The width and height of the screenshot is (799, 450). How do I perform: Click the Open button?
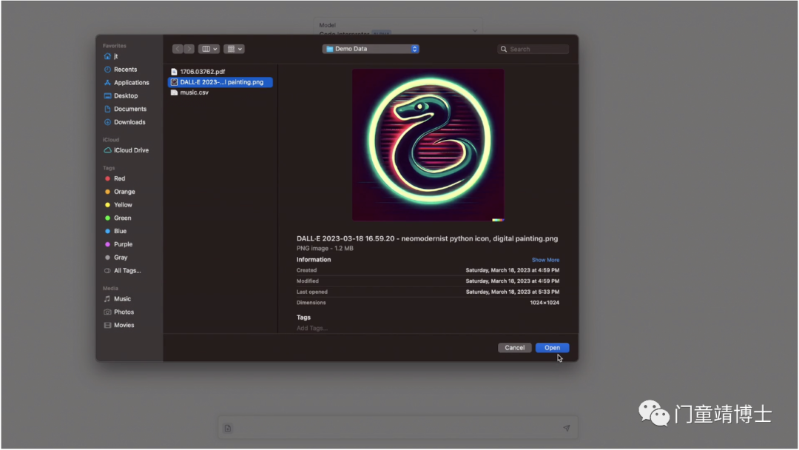[x=553, y=348]
